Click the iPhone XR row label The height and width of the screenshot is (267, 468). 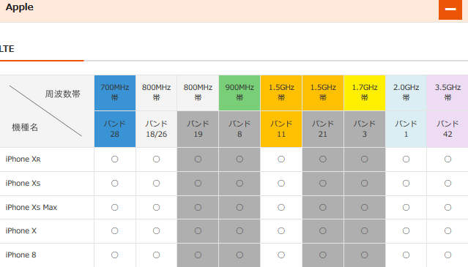pos(23,159)
